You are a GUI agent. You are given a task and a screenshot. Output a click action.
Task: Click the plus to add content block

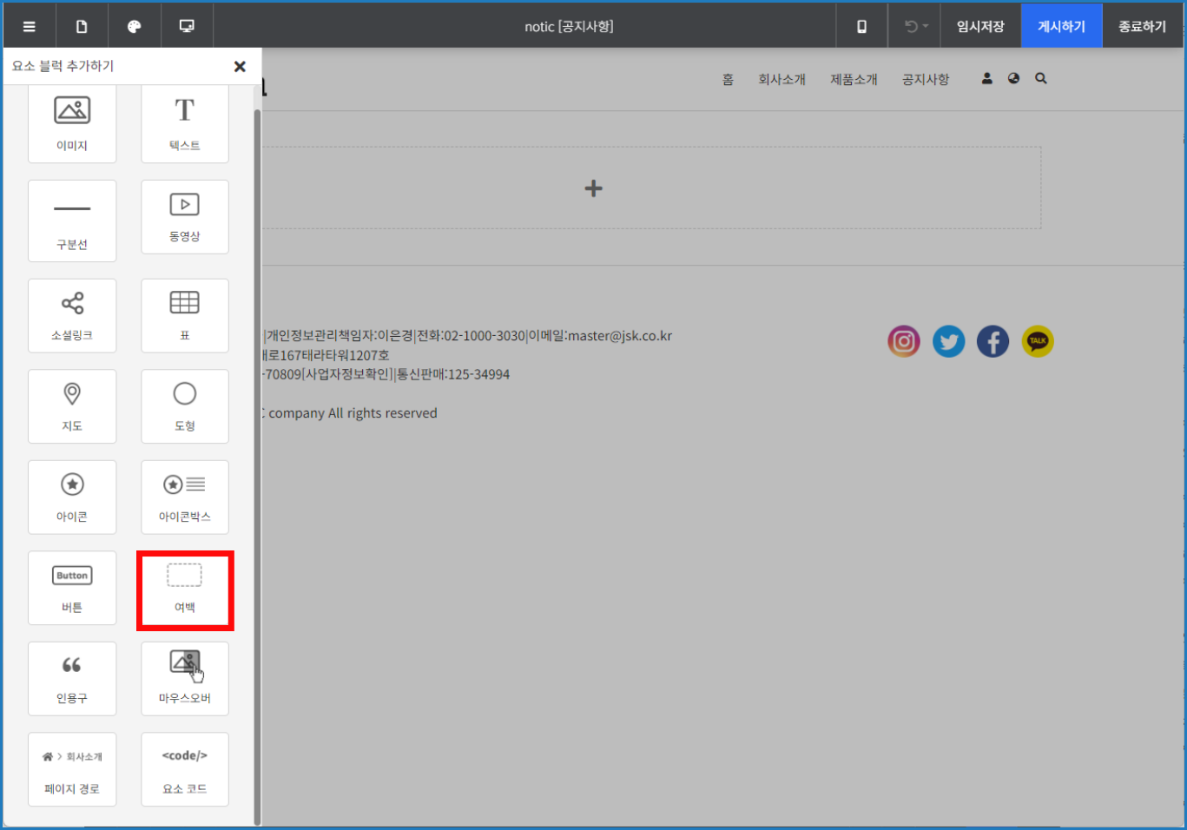(593, 188)
